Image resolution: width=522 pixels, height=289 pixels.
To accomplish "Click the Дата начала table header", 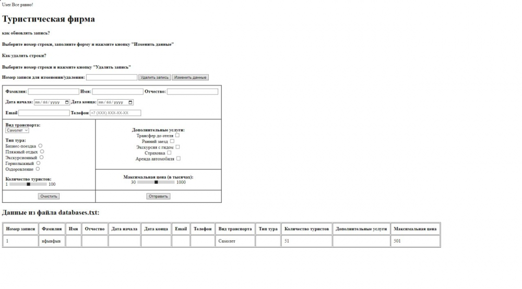I will (124, 229).
